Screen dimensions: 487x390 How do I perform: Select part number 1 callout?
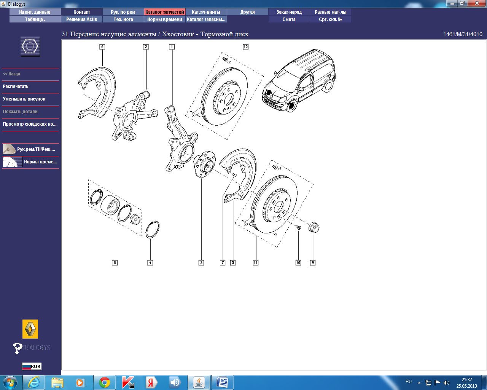click(172, 47)
